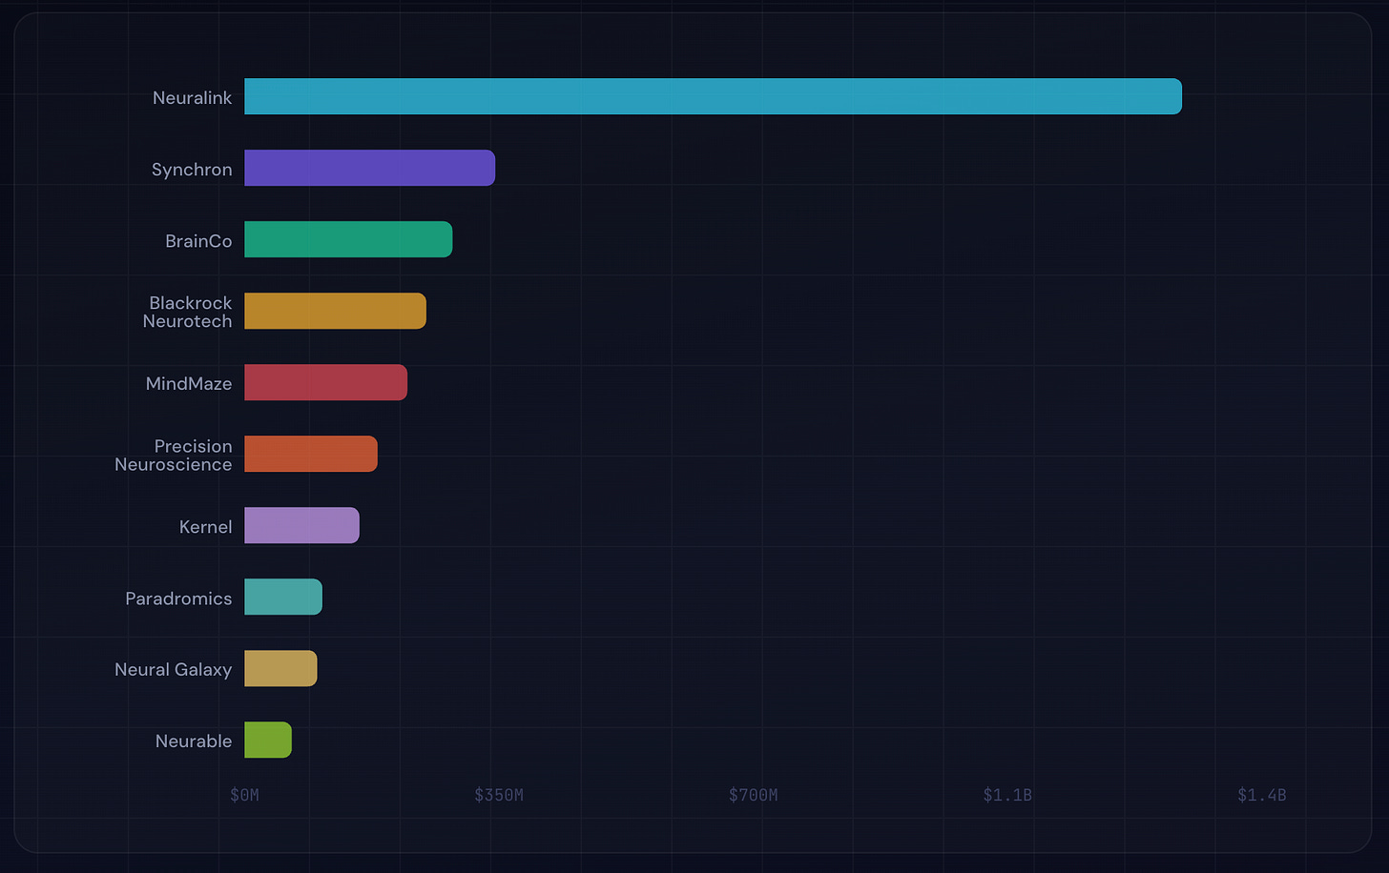Image resolution: width=1389 pixels, height=873 pixels.
Task: Select the Blackrock Neurotech bar
Action: point(335,311)
